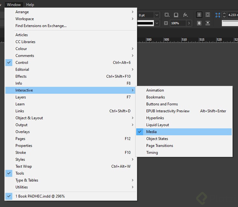
Task: Open the Timing panel
Action: [x=184, y=153]
